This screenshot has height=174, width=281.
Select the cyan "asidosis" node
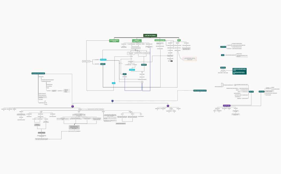tap(113, 83)
